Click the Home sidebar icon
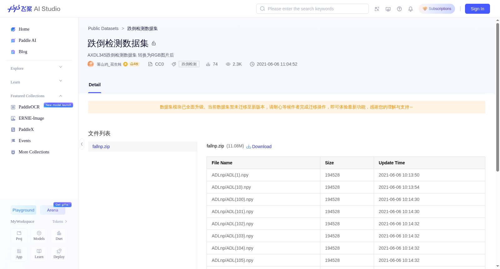 (x=13, y=29)
